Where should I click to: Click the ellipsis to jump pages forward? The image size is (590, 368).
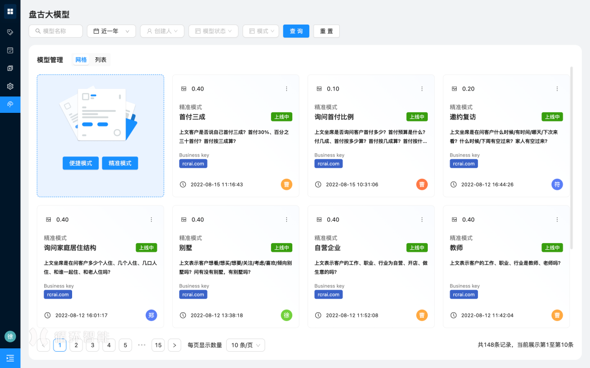coord(142,345)
